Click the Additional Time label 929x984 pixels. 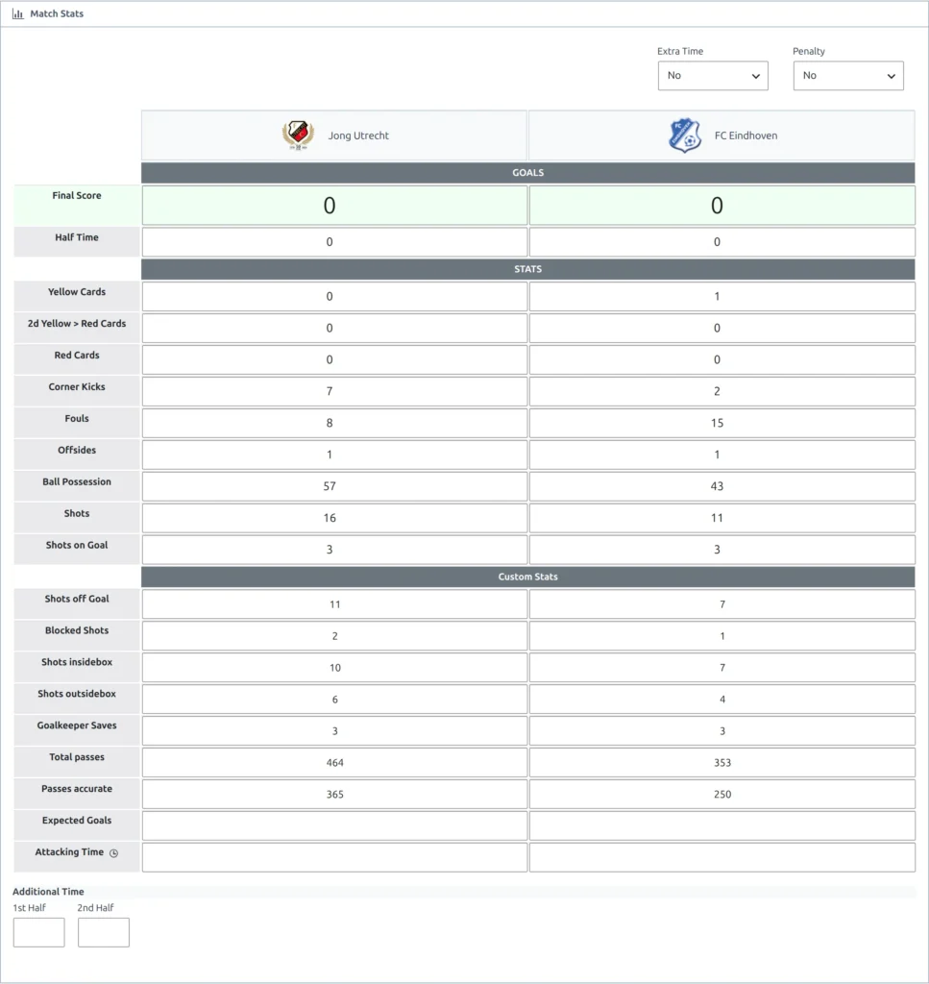[x=48, y=892]
